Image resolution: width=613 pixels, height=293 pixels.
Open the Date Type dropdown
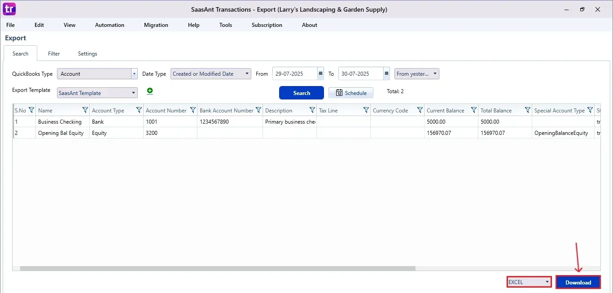[x=211, y=74]
